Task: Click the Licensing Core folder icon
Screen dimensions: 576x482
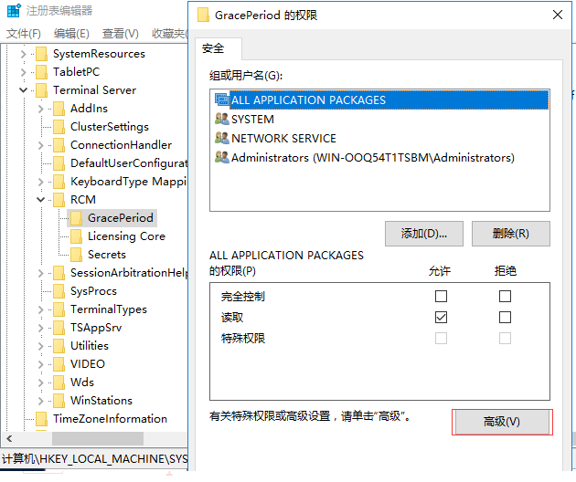Action: tap(76, 236)
